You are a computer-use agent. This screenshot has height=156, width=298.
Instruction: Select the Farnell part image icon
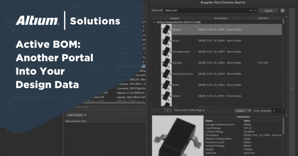[166, 96]
